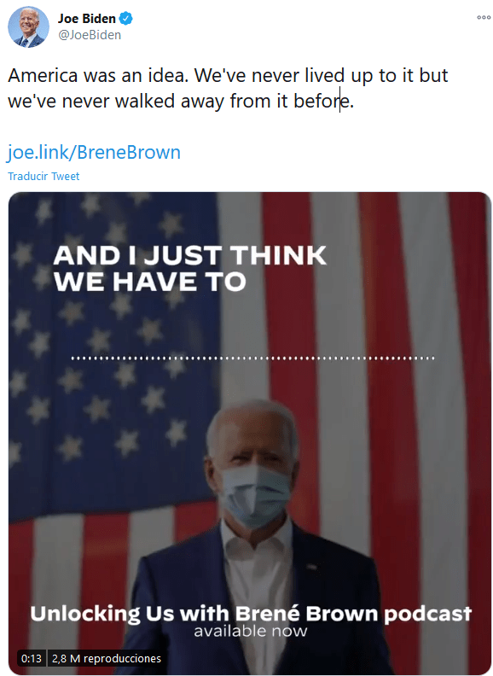Click the 0:13 video duration badge
Image resolution: width=493 pixels, height=676 pixels.
pyautogui.click(x=32, y=658)
